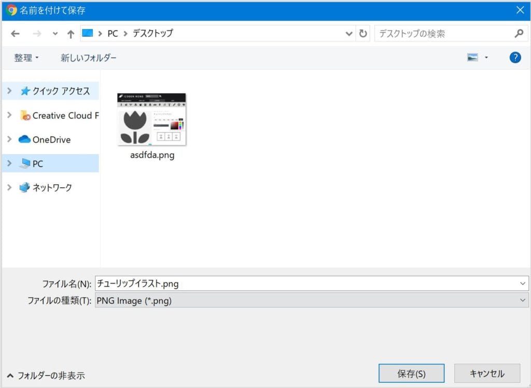Click the refresh icon beside address bar

click(x=363, y=34)
